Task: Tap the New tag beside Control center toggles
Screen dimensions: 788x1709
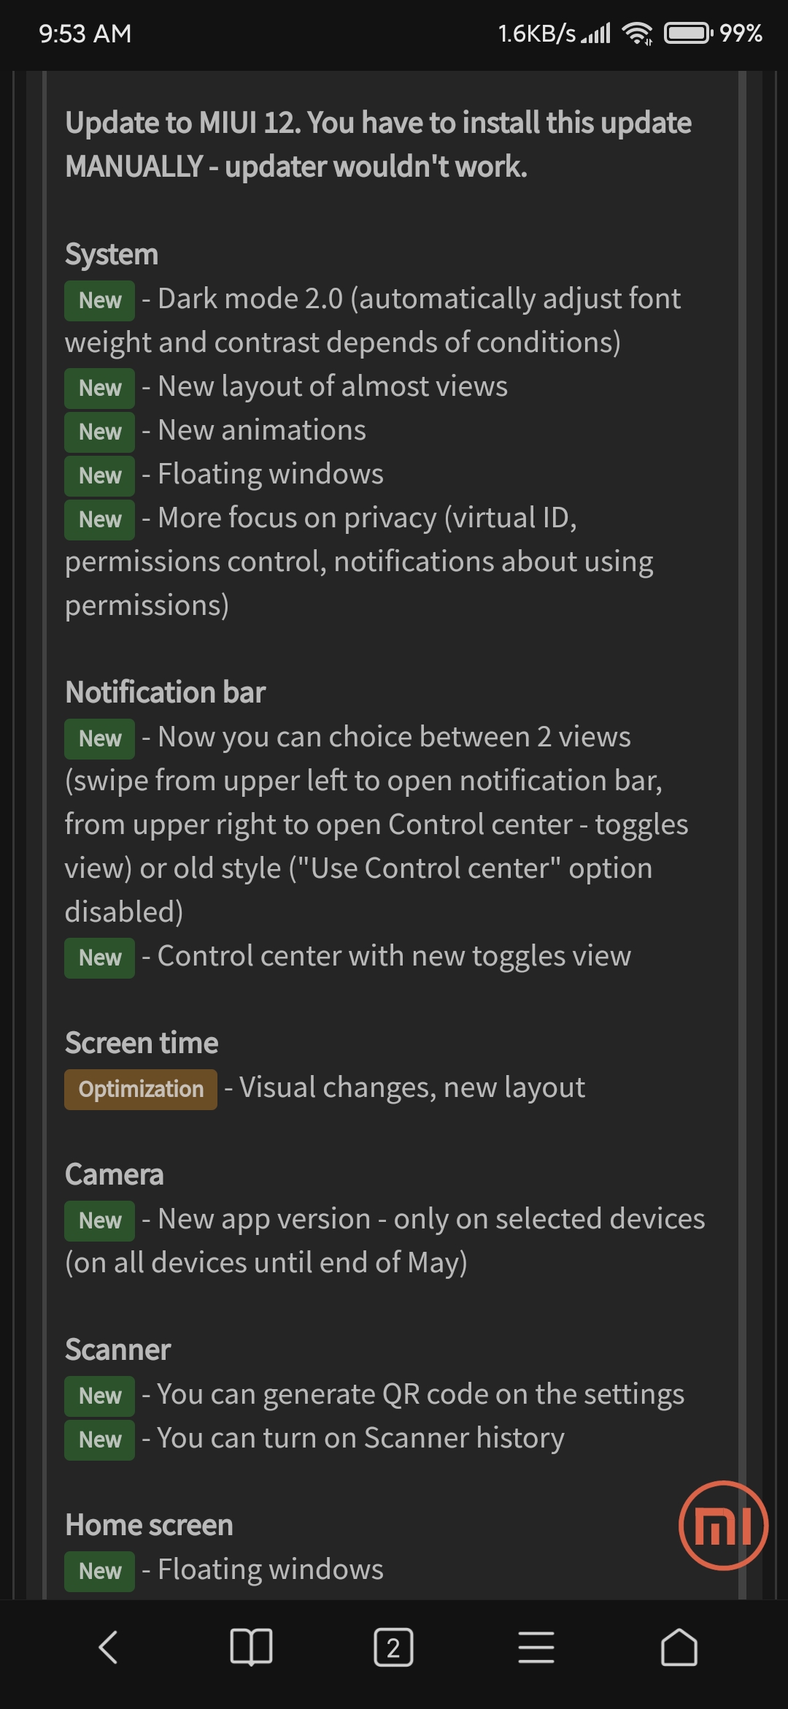Action: [x=100, y=957]
